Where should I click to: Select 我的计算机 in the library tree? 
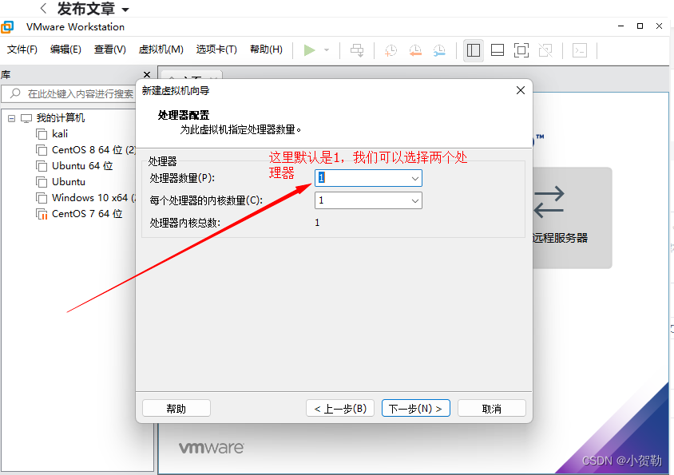[x=60, y=118]
